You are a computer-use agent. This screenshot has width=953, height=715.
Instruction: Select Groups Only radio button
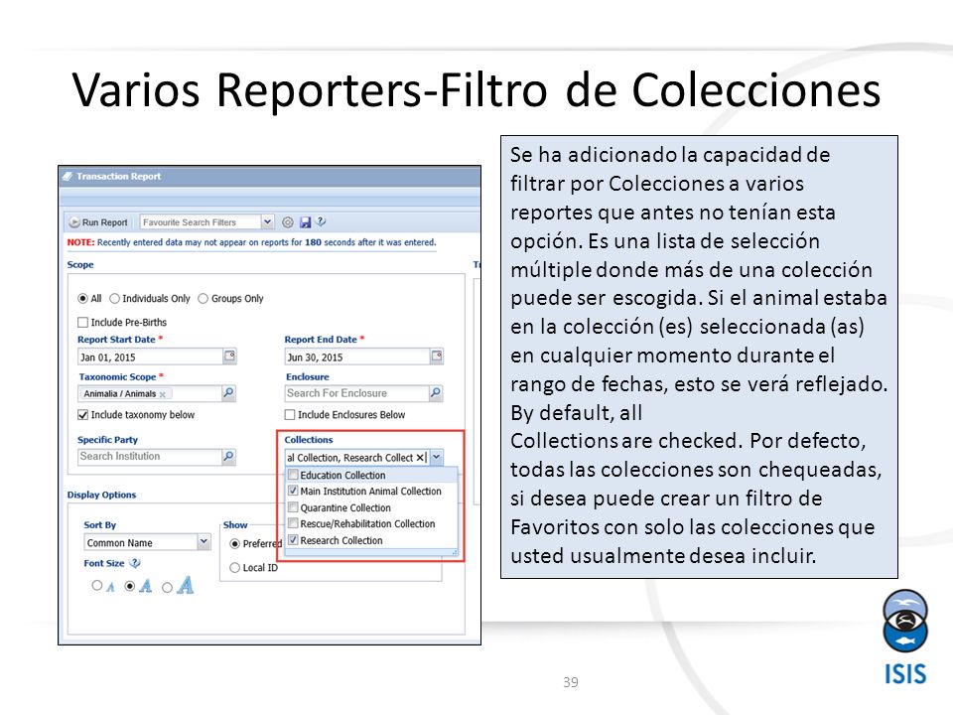click(x=204, y=299)
